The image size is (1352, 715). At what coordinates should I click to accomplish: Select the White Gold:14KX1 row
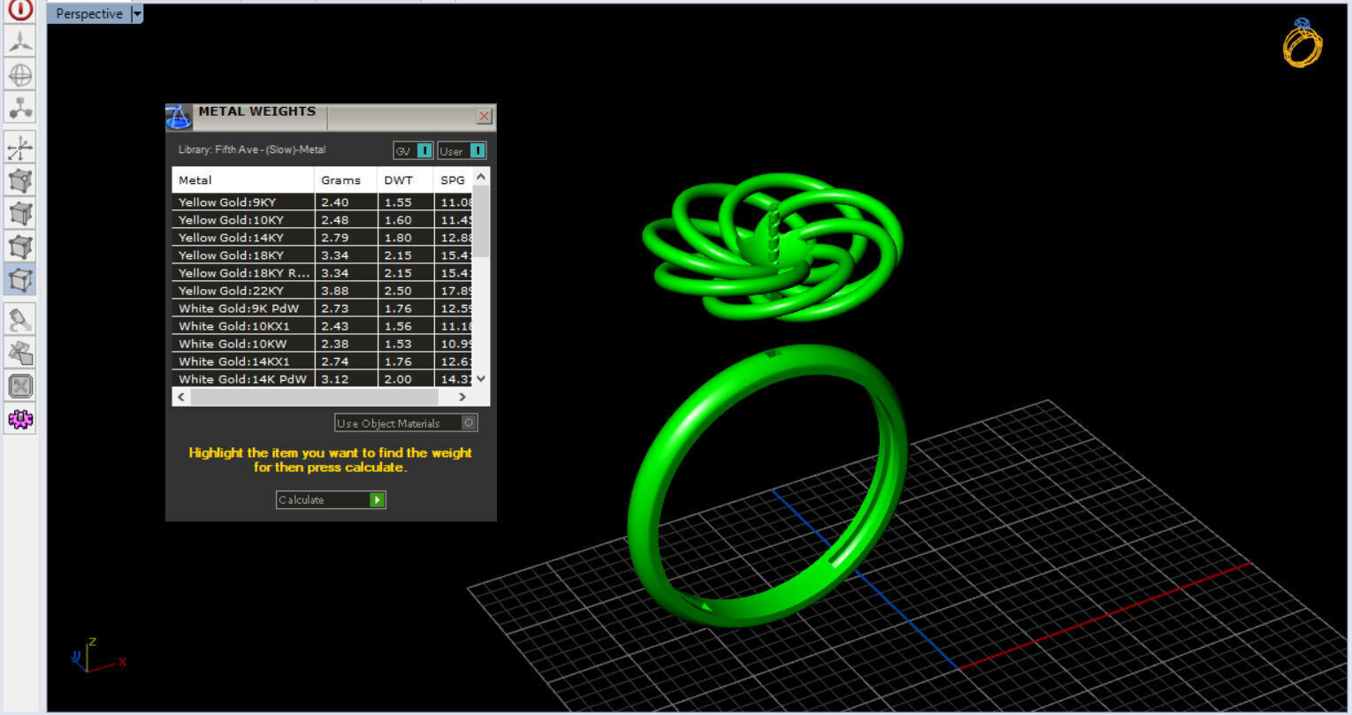tap(323, 361)
